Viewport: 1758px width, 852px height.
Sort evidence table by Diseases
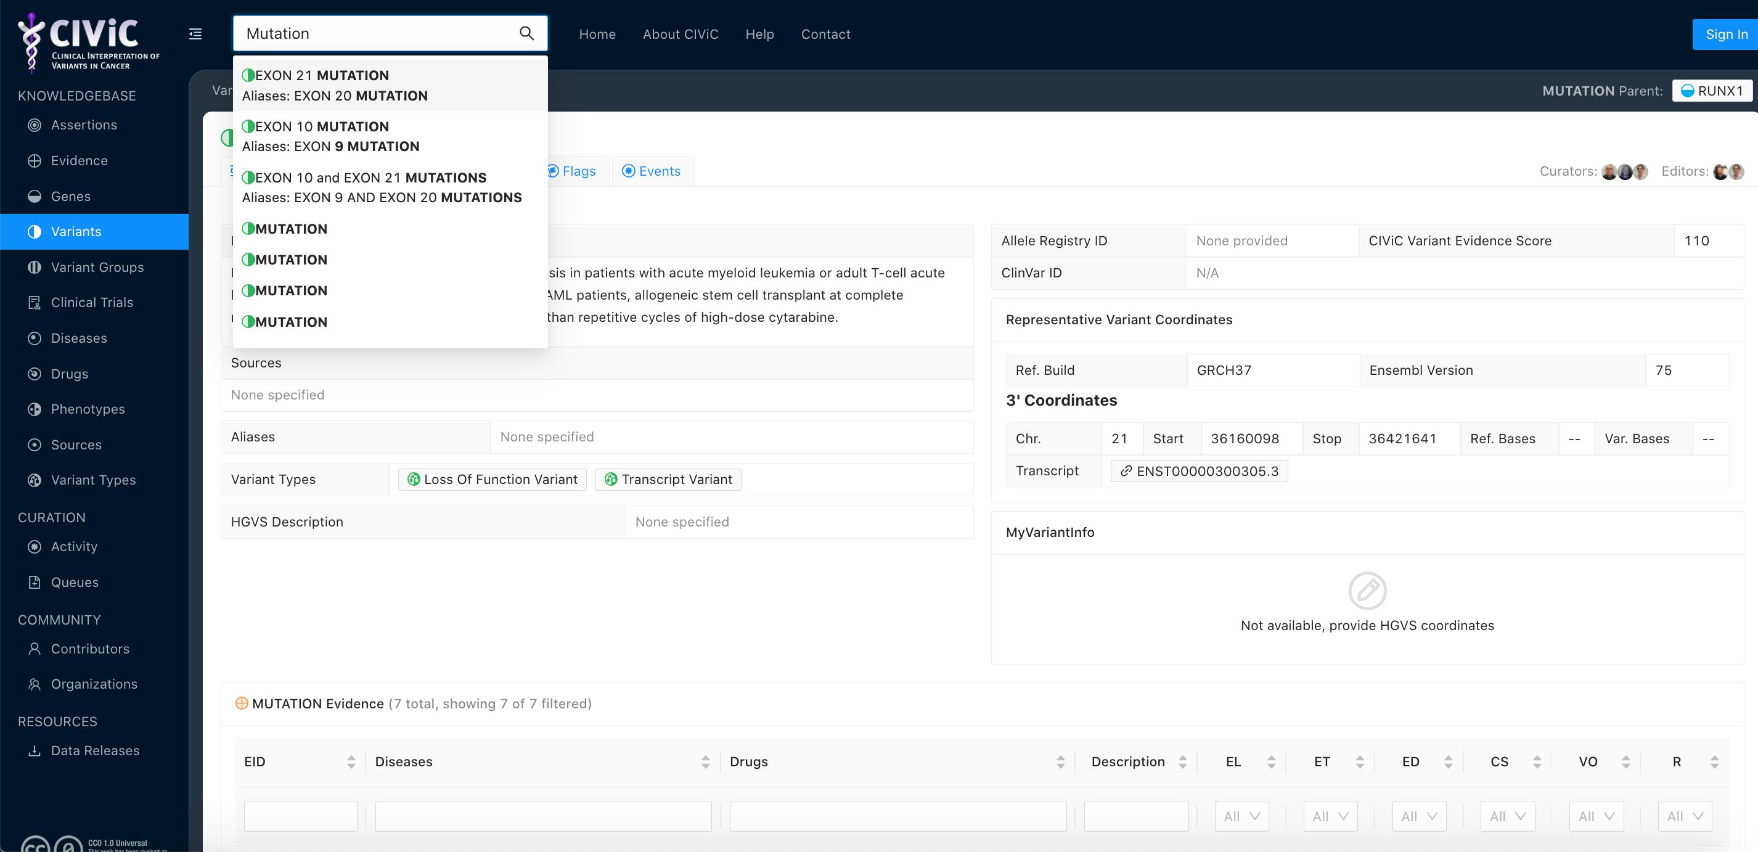click(705, 762)
